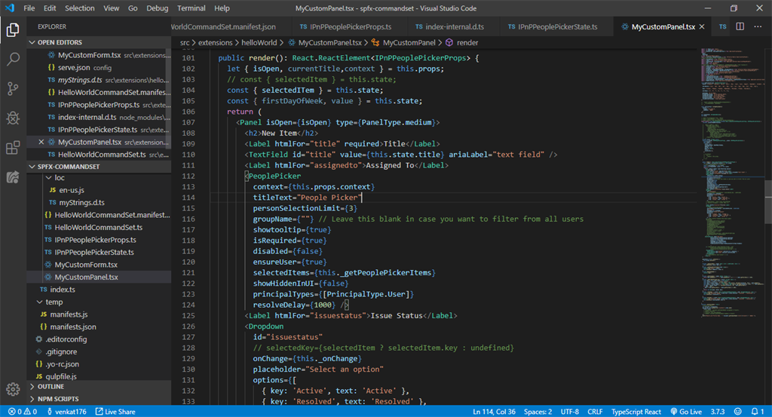Expand the NPM SCRIPTS section
772x417 pixels.
(58, 399)
